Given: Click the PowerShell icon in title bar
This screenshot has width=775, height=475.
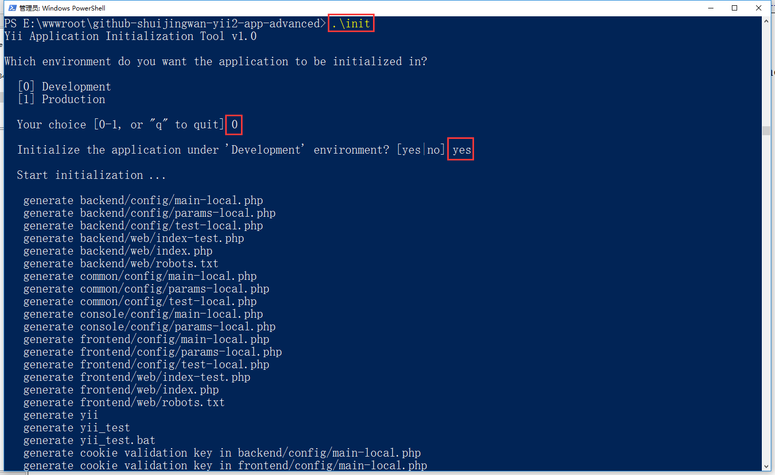Looking at the screenshot, I should (12, 8).
